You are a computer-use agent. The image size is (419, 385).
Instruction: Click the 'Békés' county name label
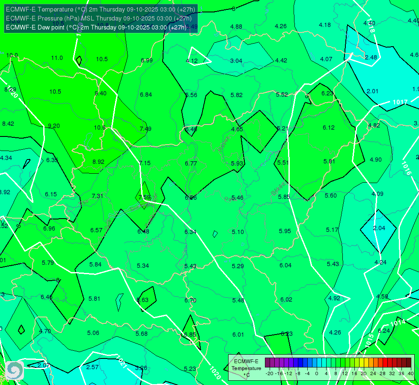tap(278, 189)
